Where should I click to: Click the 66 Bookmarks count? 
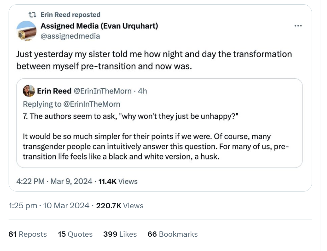coord(172,234)
